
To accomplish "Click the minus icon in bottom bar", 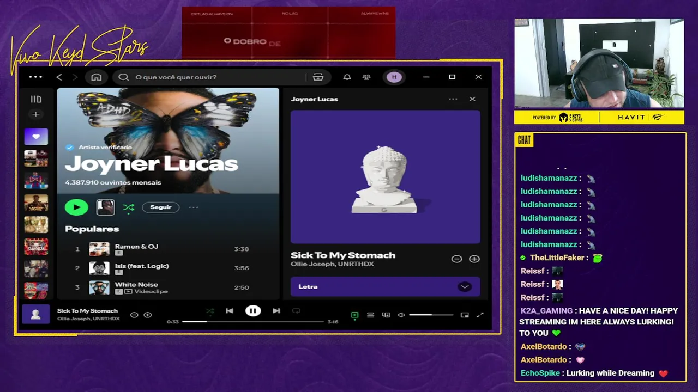I will point(134,315).
